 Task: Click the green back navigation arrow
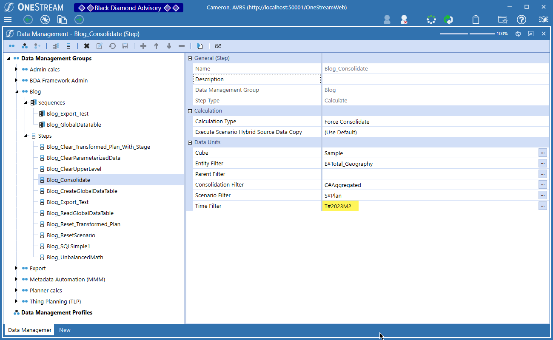tap(28, 20)
